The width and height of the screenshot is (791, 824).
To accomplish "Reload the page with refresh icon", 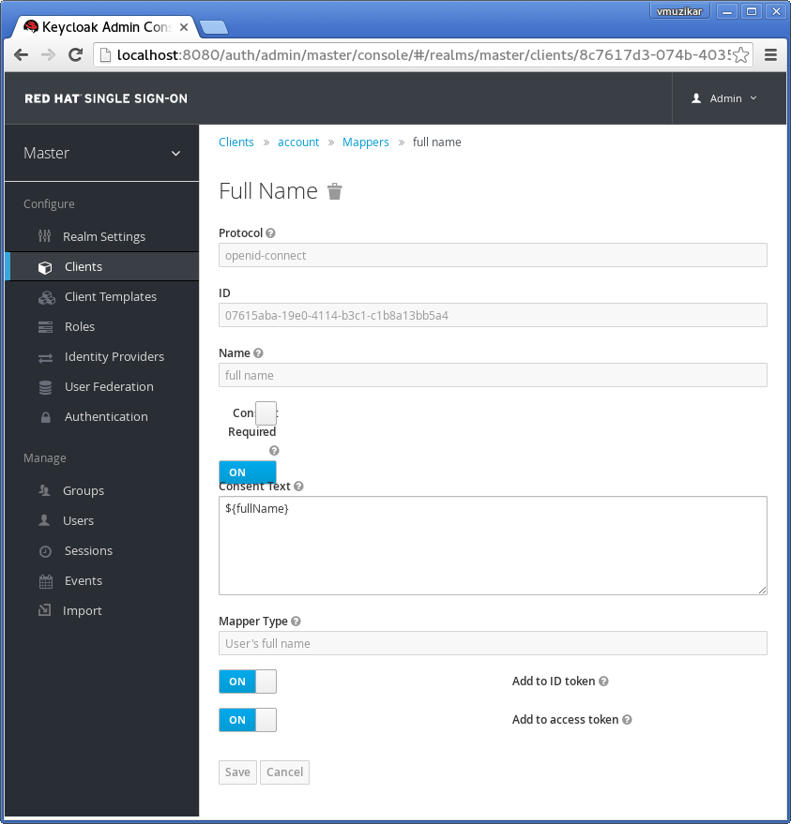I will (76, 54).
